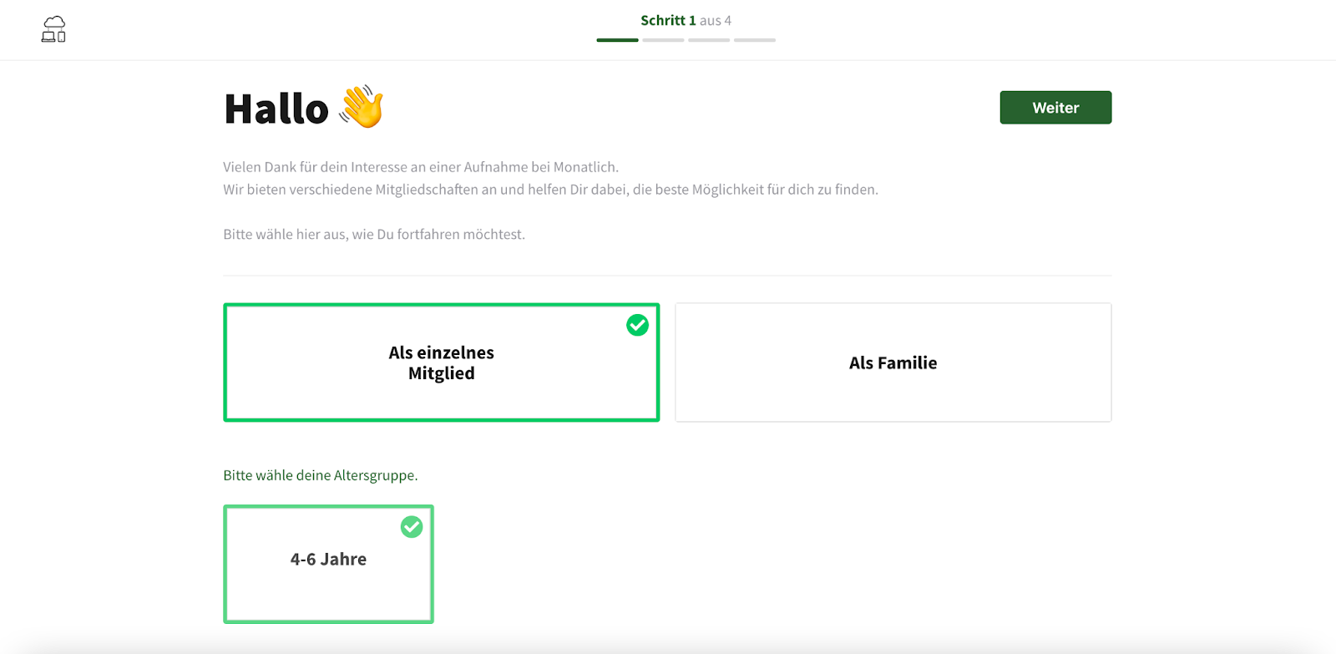Jump to fourth progress step segment
Viewport: 1336px width, 654px height.
(755, 40)
